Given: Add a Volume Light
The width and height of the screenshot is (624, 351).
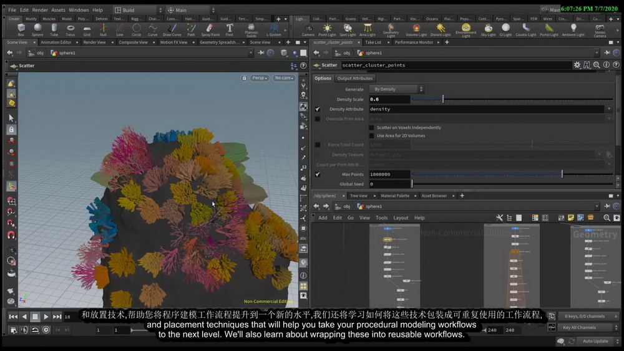Looking at the screenshot, I should tap(416, 30).
